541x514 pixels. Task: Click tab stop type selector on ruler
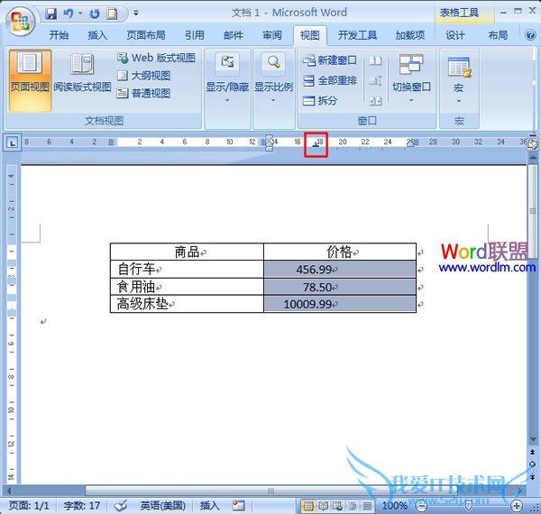[13, 142]
